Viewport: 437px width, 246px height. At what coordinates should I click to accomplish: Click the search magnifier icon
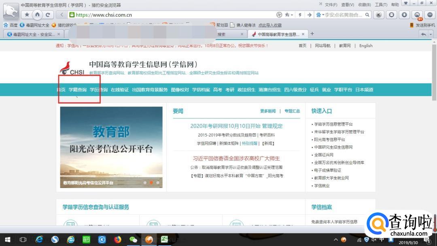click(x=367, y=15)
